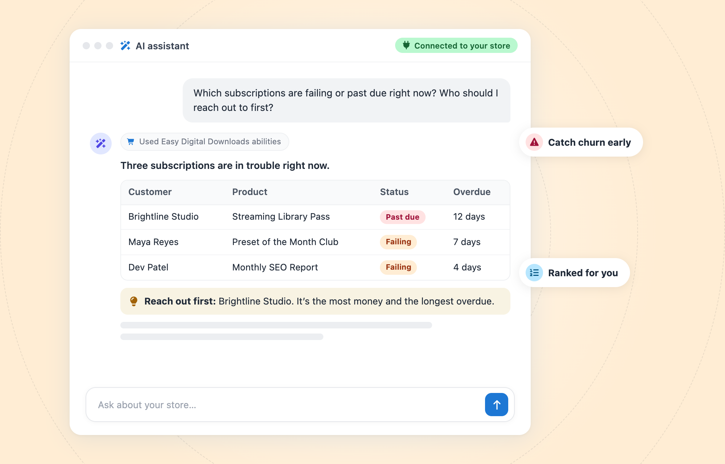Click the shopping cart icon in abilities chip

click(x=131, y=142)
